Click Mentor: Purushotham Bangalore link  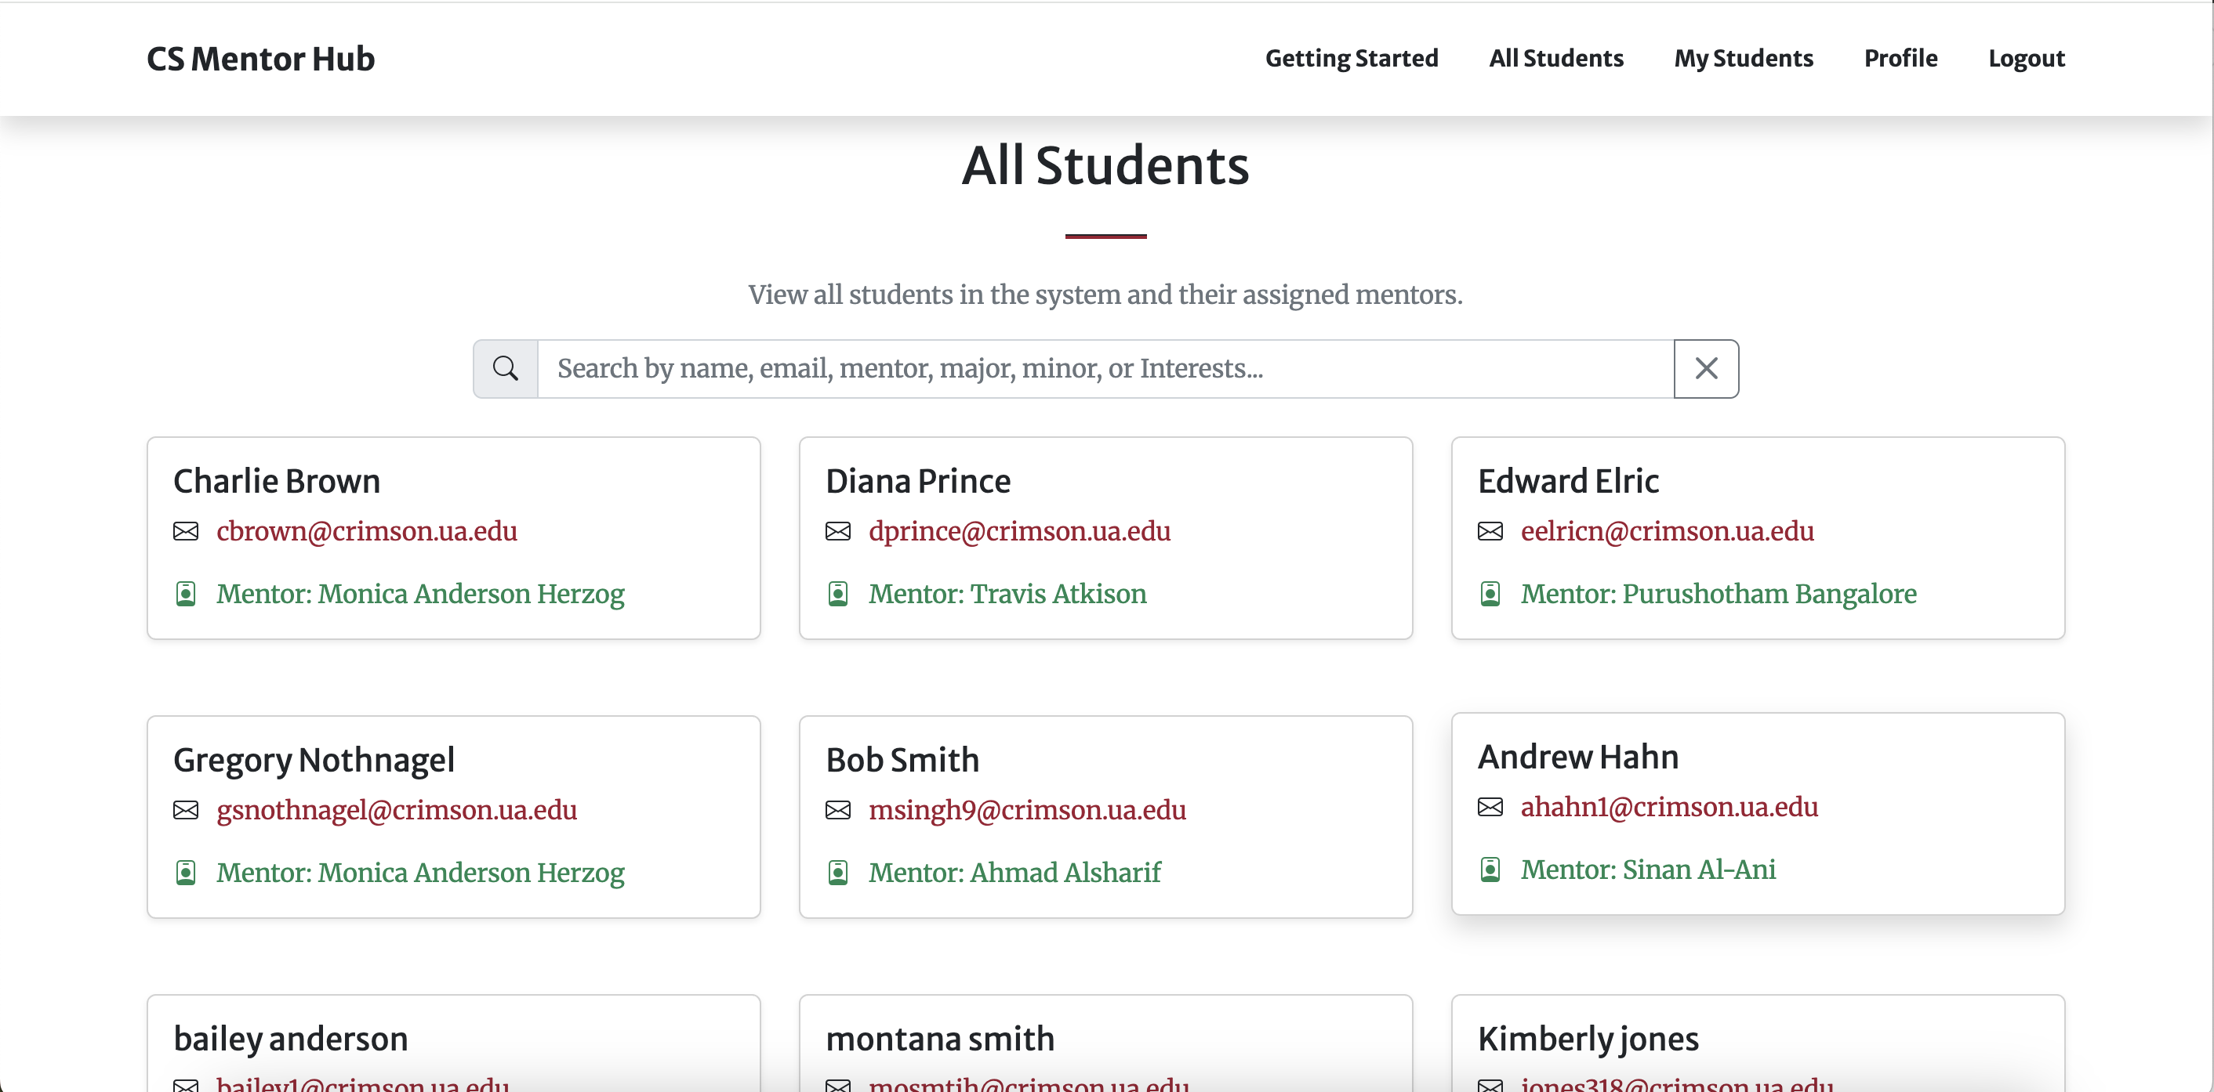[1718, 593]
